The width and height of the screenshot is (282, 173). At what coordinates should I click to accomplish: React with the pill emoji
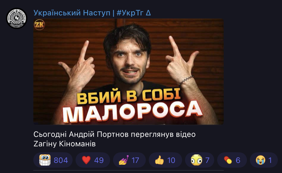228,160
